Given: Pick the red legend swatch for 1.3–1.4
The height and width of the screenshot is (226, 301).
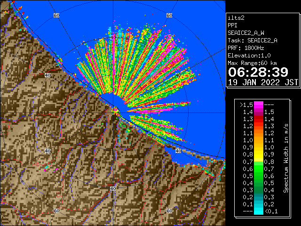Looking at the screenshot, I should coord(259,119).
